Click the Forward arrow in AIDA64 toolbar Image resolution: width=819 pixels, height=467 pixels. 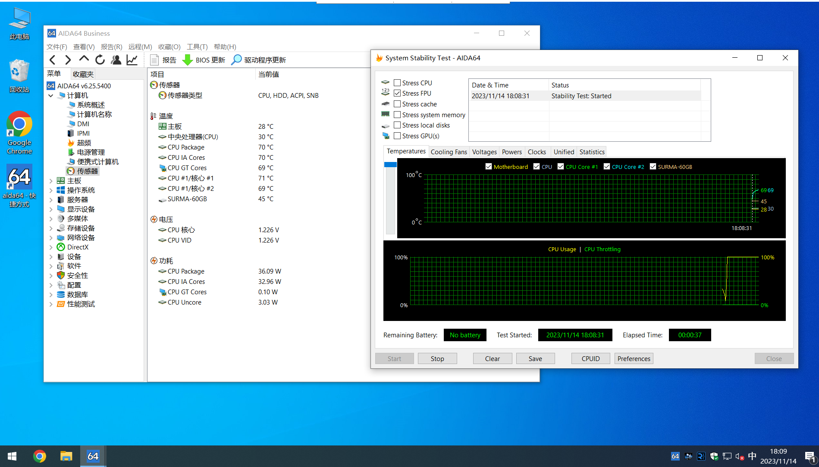(x=68, y=60)
